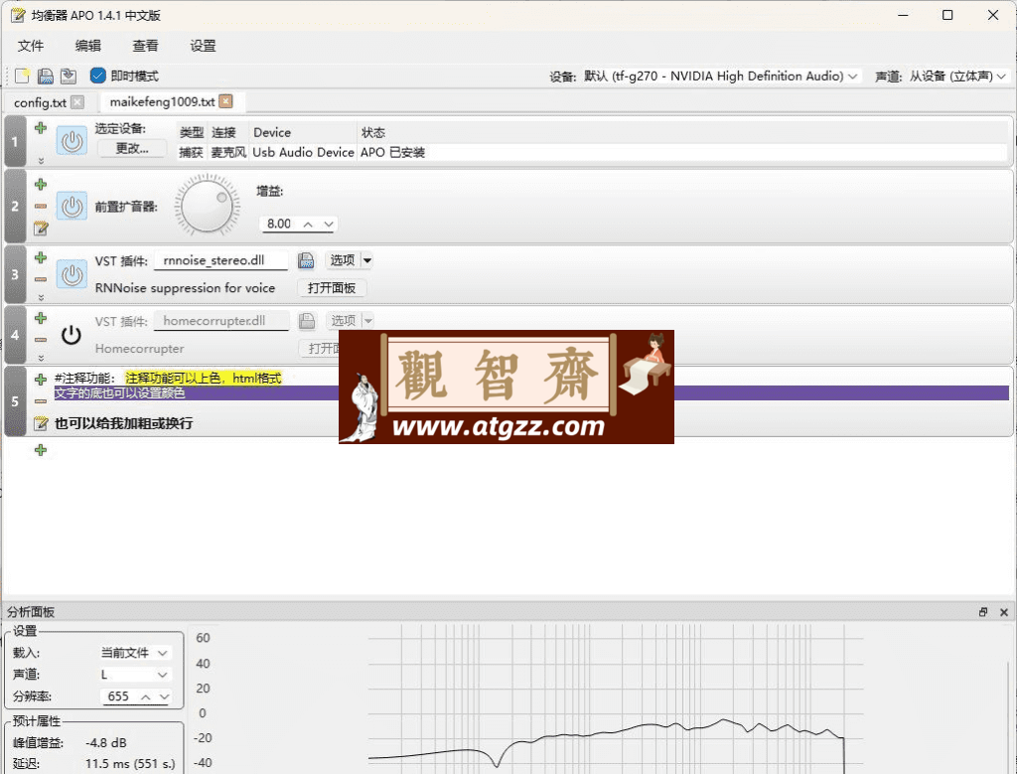Open the analysis 声道 L dropdown
The width and height of the screenshot is (1017, 774).
(135, 675)
